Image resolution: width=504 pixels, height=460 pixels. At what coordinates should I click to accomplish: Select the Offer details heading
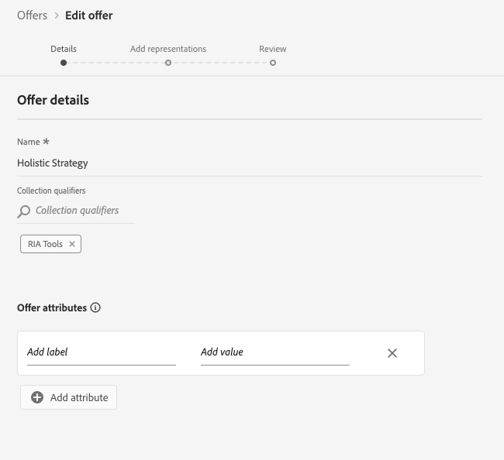point(53,100)
